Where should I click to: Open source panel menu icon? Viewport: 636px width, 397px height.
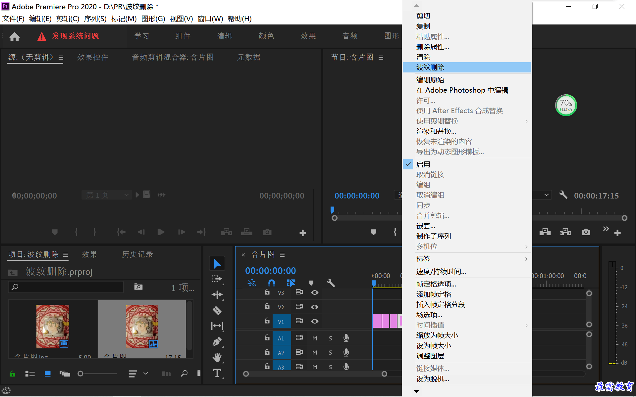[61, 58]
